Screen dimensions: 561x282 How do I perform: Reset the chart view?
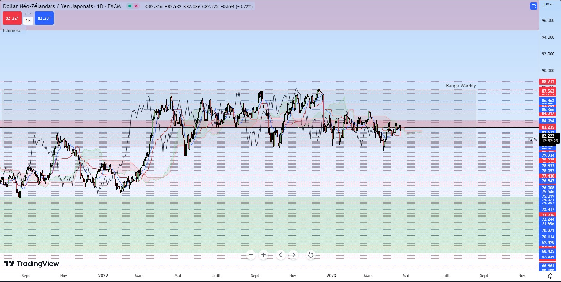[310, 255]
